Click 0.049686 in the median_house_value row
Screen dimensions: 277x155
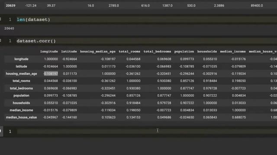tap(164, 118)
